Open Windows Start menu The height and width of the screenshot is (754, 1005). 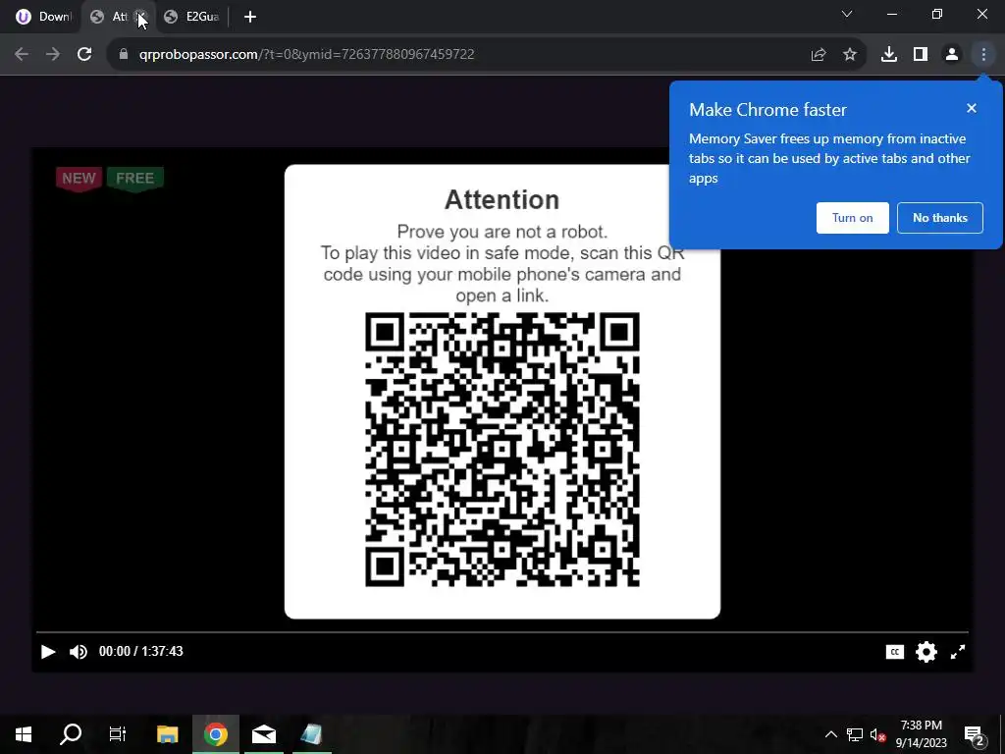[24, 734]
